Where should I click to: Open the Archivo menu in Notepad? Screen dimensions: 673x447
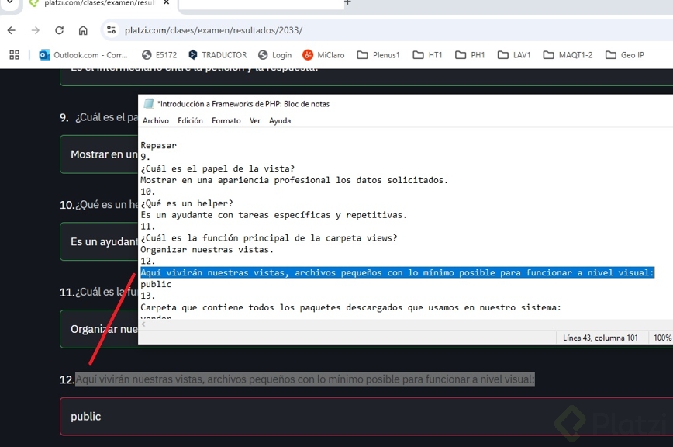[156, 120]
